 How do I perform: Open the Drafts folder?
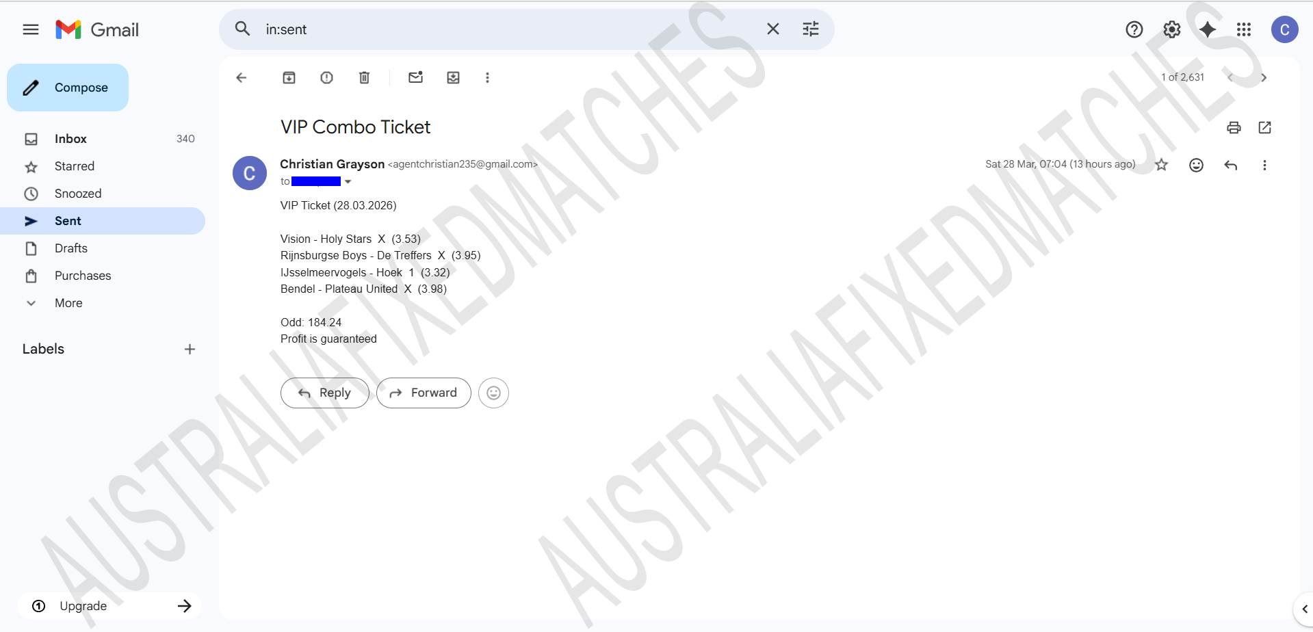[x=103, y=248]
